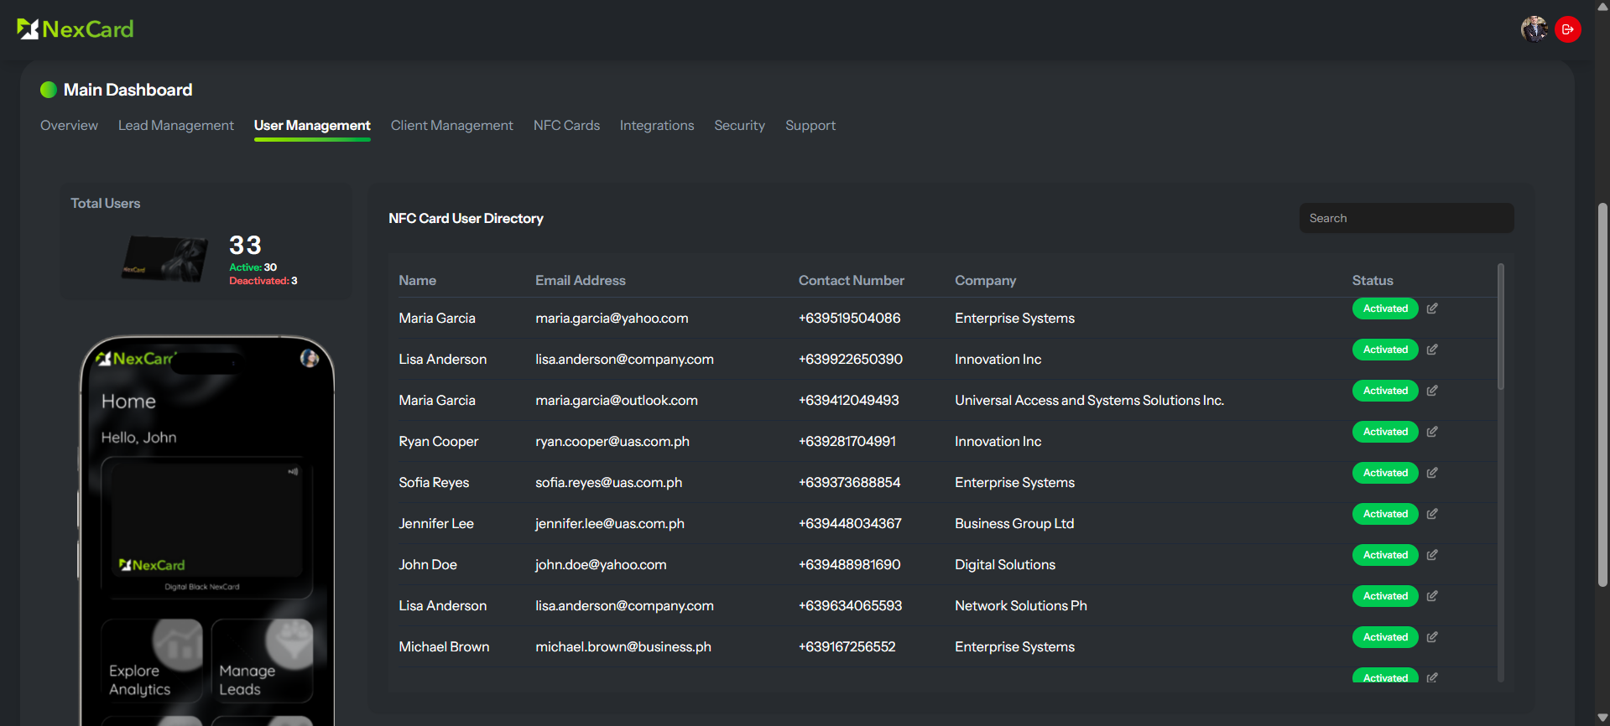Click the Deactivated: 3 label
Viewport: 1610px width, 726px height.
(x=263, y=281)
